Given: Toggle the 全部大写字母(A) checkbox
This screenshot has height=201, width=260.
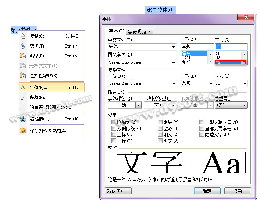Looking at the screenshot, I should [x=202, y=129].
